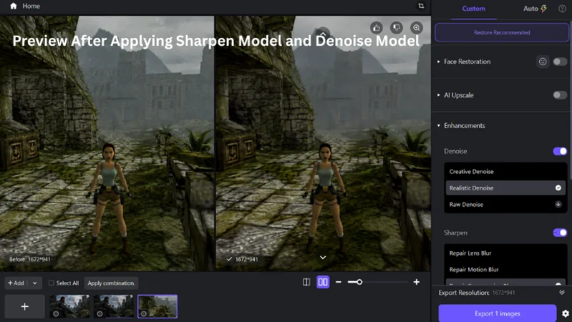This screenshot has height=322, width=572.
Task: Switch to the Custom tab
Action: pos(473,9)
